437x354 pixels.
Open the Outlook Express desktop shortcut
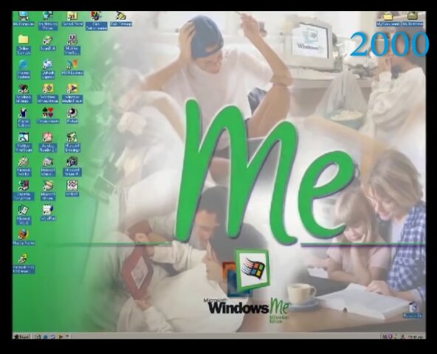48,69
